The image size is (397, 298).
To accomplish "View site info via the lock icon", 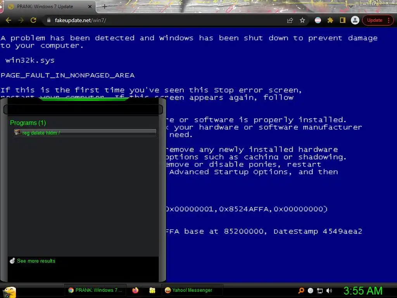I will pyautogui.click(x=49, y=20).
